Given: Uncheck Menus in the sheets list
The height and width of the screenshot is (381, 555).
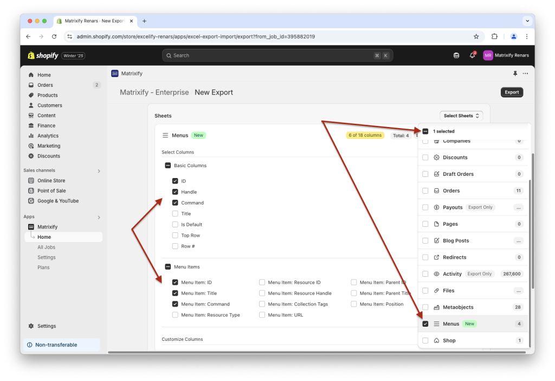Looking at the screenshot, I should tap(425, 323).
